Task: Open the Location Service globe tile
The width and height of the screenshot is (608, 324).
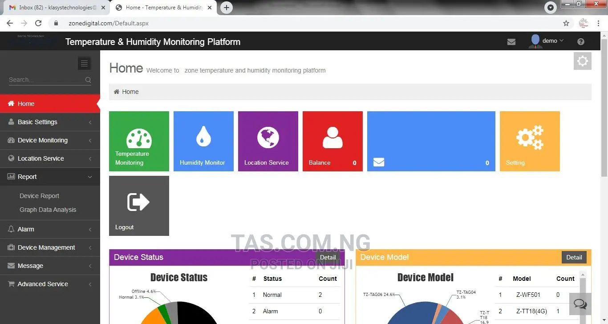Action: point(268,141)
